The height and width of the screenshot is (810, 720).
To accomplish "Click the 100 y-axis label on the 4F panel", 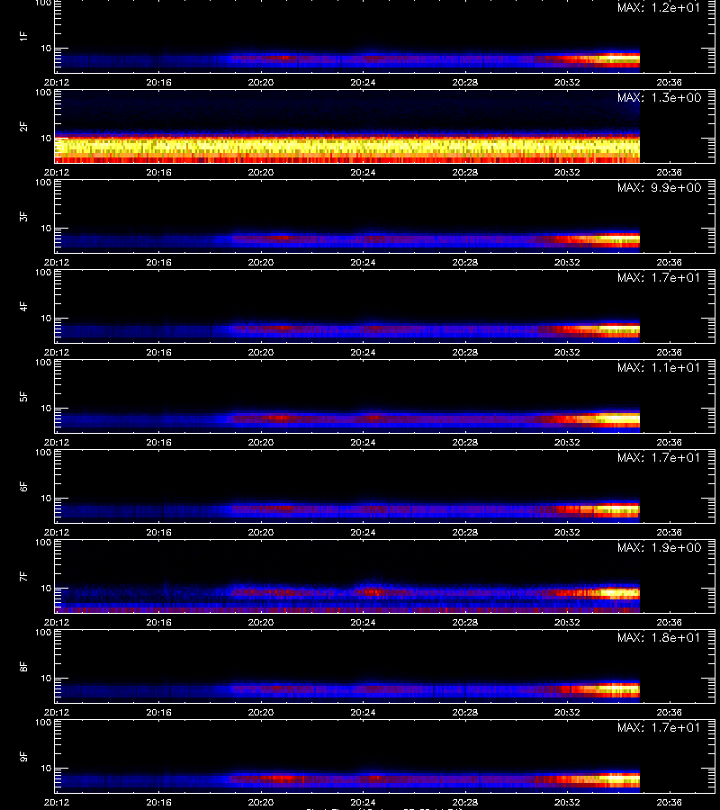I will click(43, 272).
